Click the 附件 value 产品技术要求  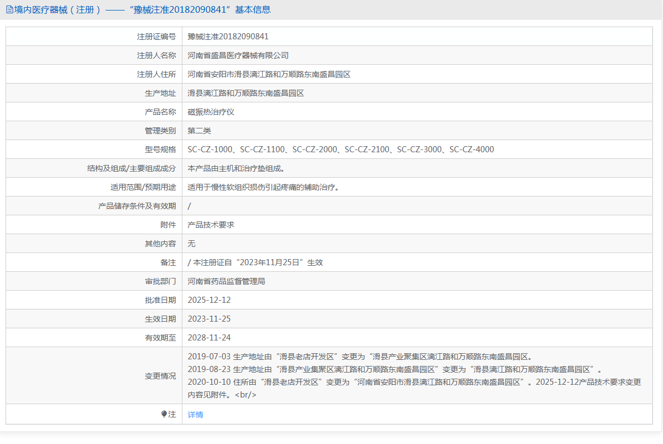211,225
